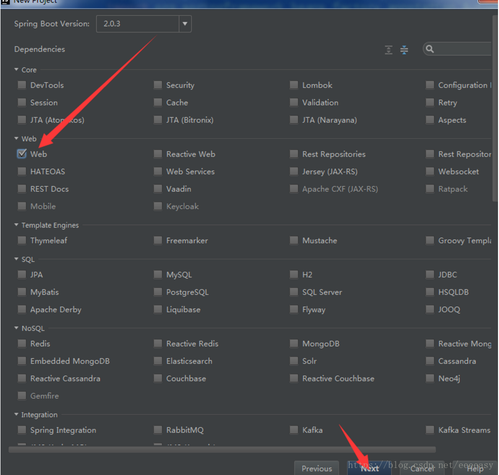This screenshot has width=499, height=475.
Task: Enable the Vaadin checkbox
Action: [158, 189]
